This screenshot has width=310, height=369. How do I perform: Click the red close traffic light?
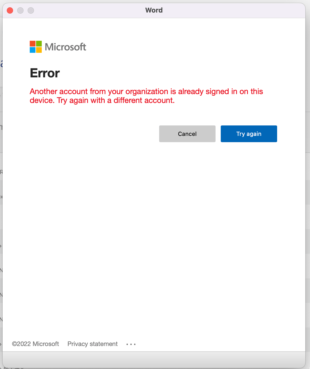click(10, 10)
